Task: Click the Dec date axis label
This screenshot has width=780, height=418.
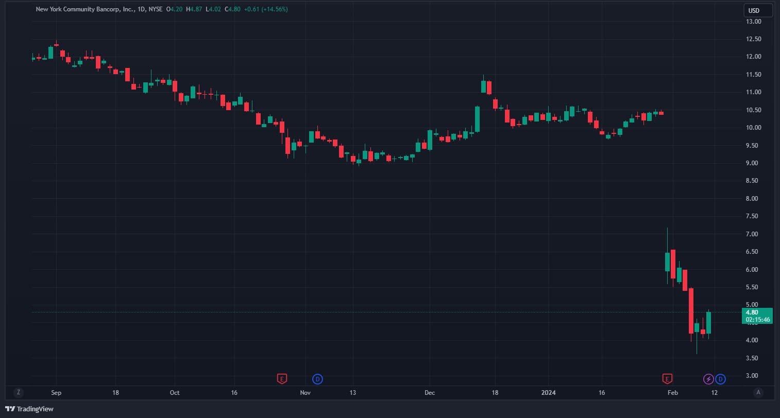Action: 430,392
